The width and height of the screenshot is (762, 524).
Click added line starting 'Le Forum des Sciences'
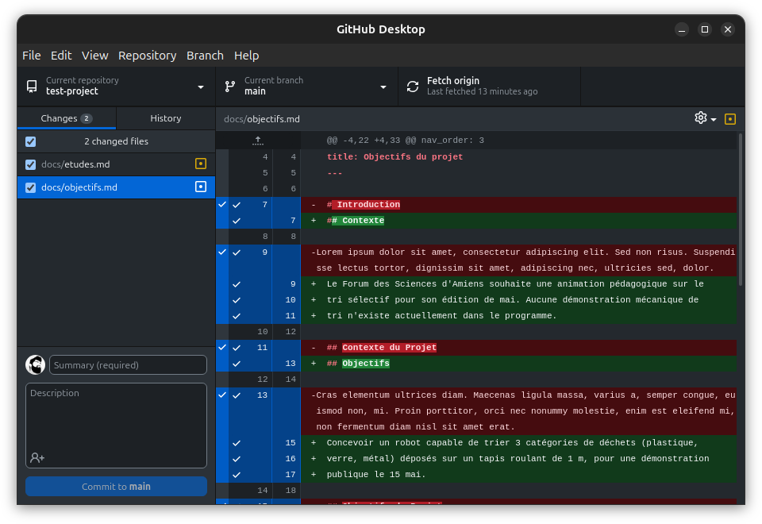518,284
